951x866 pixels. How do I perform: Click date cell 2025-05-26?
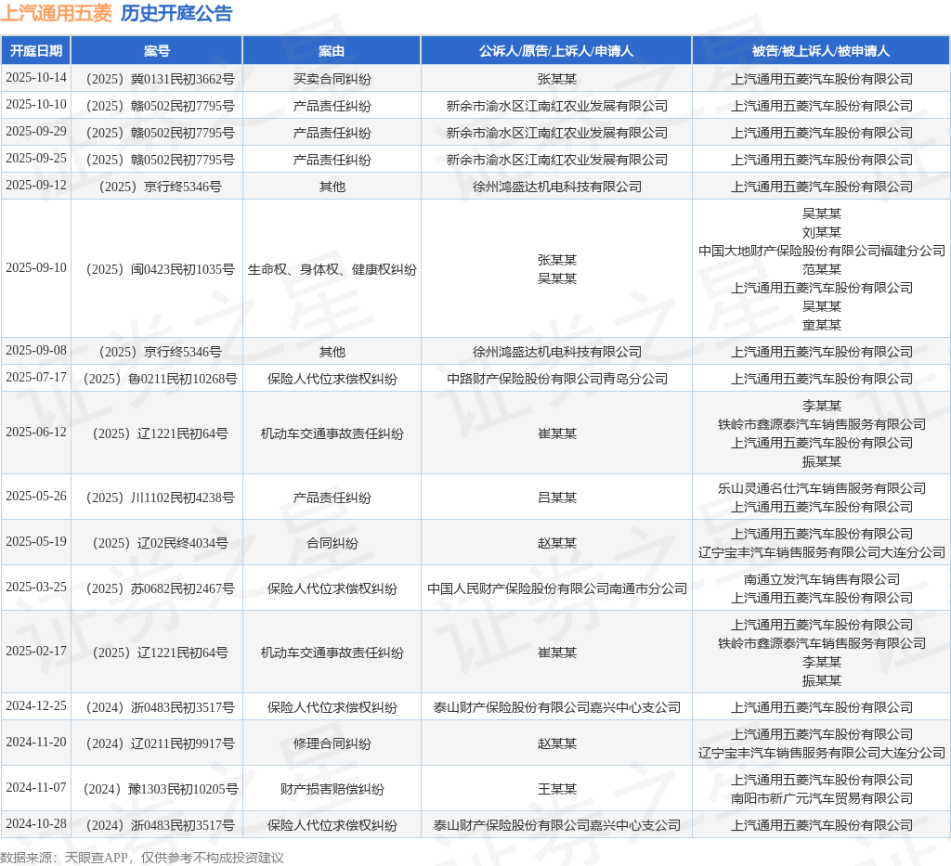point(36,496)
